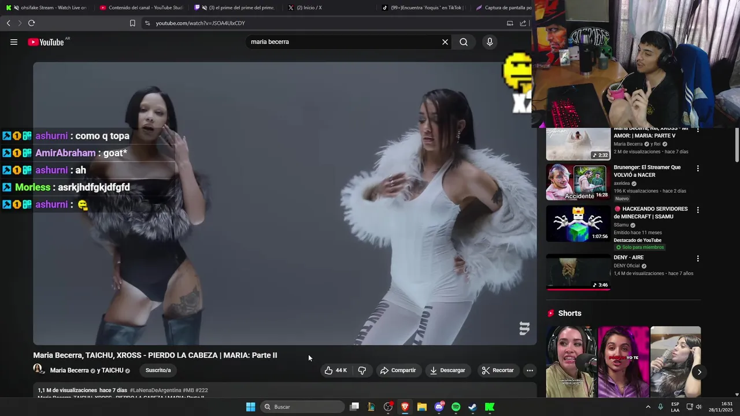Start voice search with the microphone icon

(490, 42)
